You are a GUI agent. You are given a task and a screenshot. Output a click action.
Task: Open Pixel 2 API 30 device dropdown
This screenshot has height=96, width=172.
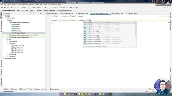pyautogui.click(x=37, y=7)
